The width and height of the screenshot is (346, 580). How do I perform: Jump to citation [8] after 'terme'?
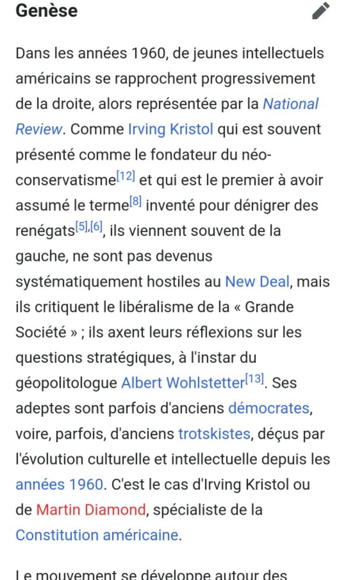(x=135, y=202)
